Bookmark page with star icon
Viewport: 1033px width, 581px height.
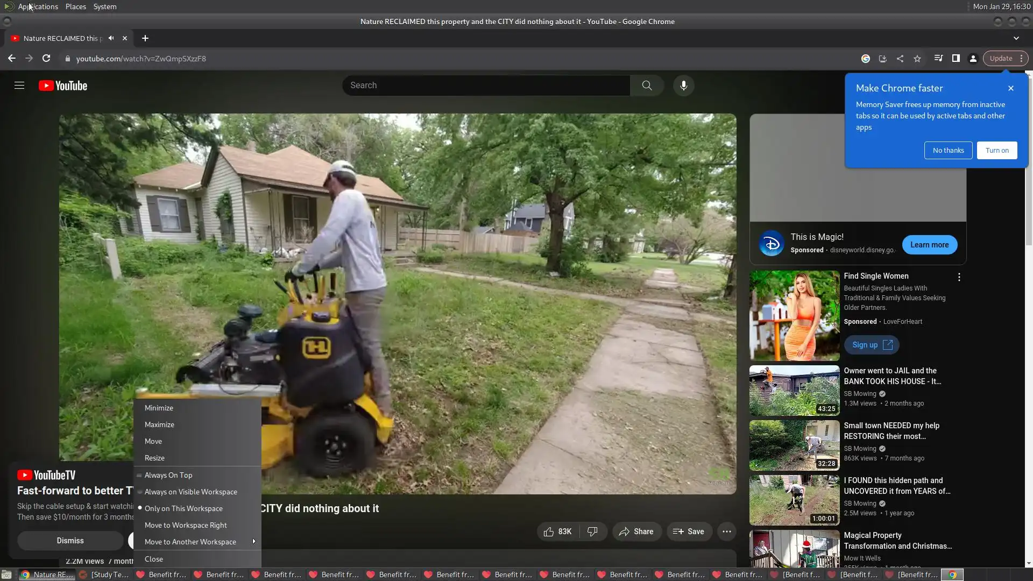[x=917, y=59]
